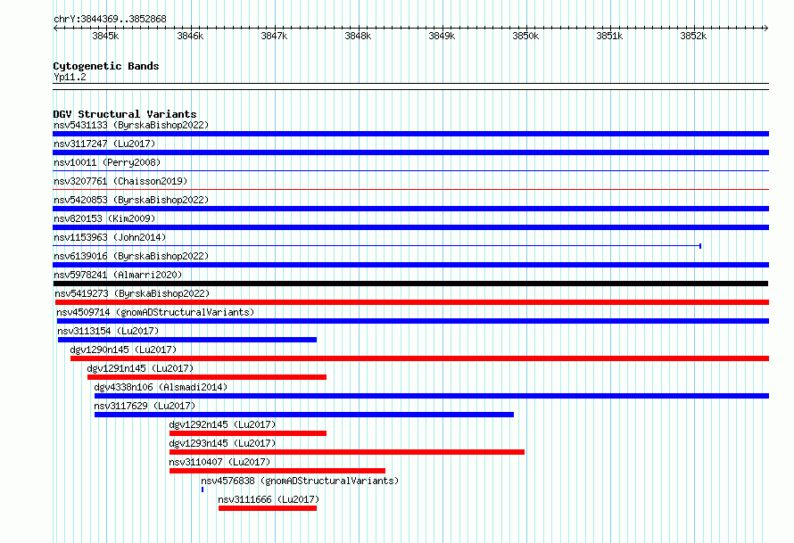
Task: Select the nsv1153963 (John2014) label
Action: 110,237
